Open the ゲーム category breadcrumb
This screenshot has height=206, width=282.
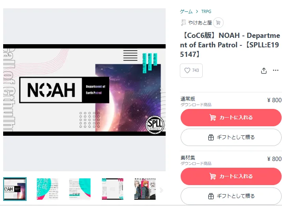click(x=186, y=11)
